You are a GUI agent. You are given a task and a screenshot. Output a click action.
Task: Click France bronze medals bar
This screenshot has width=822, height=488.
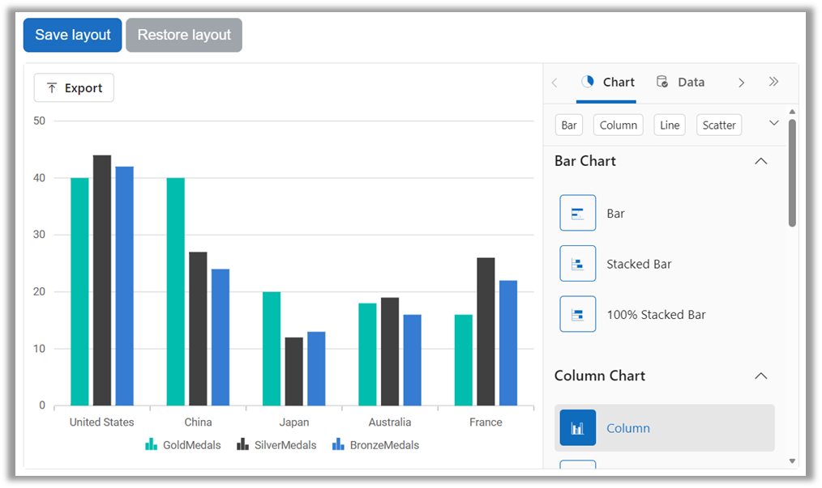(x=508, y=343)
